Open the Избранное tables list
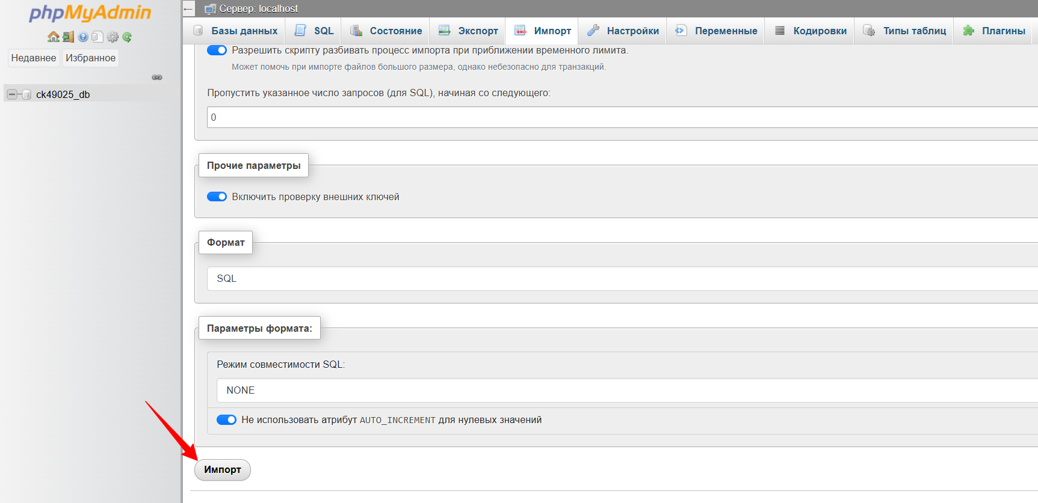 (91, 58)
